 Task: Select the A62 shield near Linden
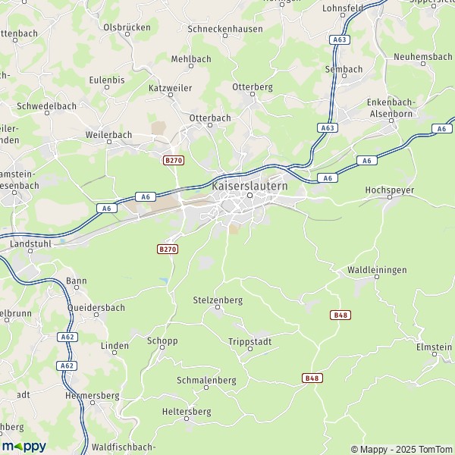click(x=67, y=337)
